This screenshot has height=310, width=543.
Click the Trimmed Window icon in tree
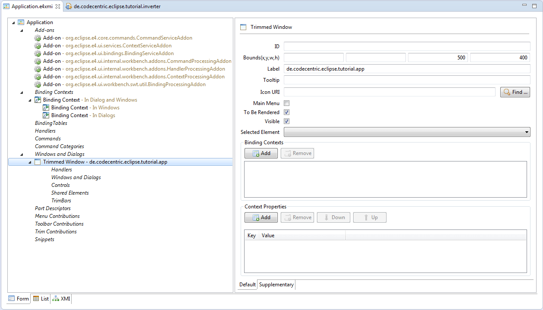coord(38,162)
